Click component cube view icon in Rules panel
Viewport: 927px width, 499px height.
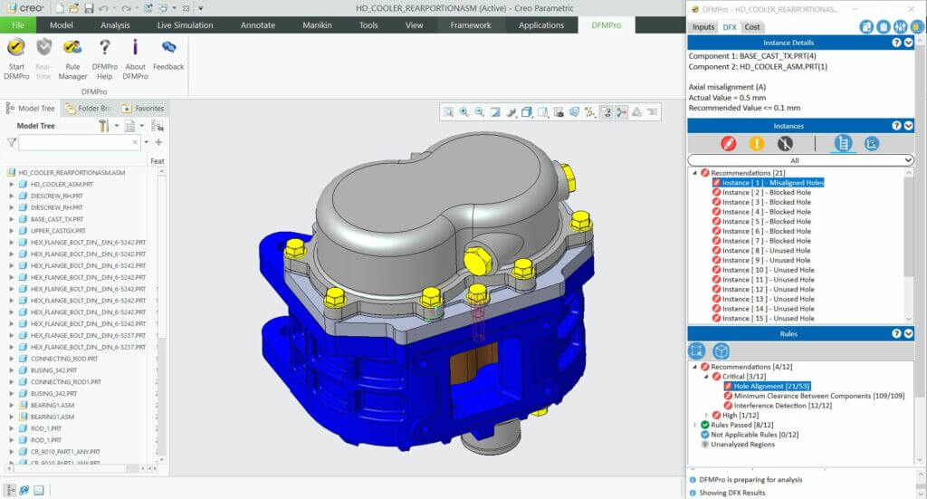tap(721, 351)
